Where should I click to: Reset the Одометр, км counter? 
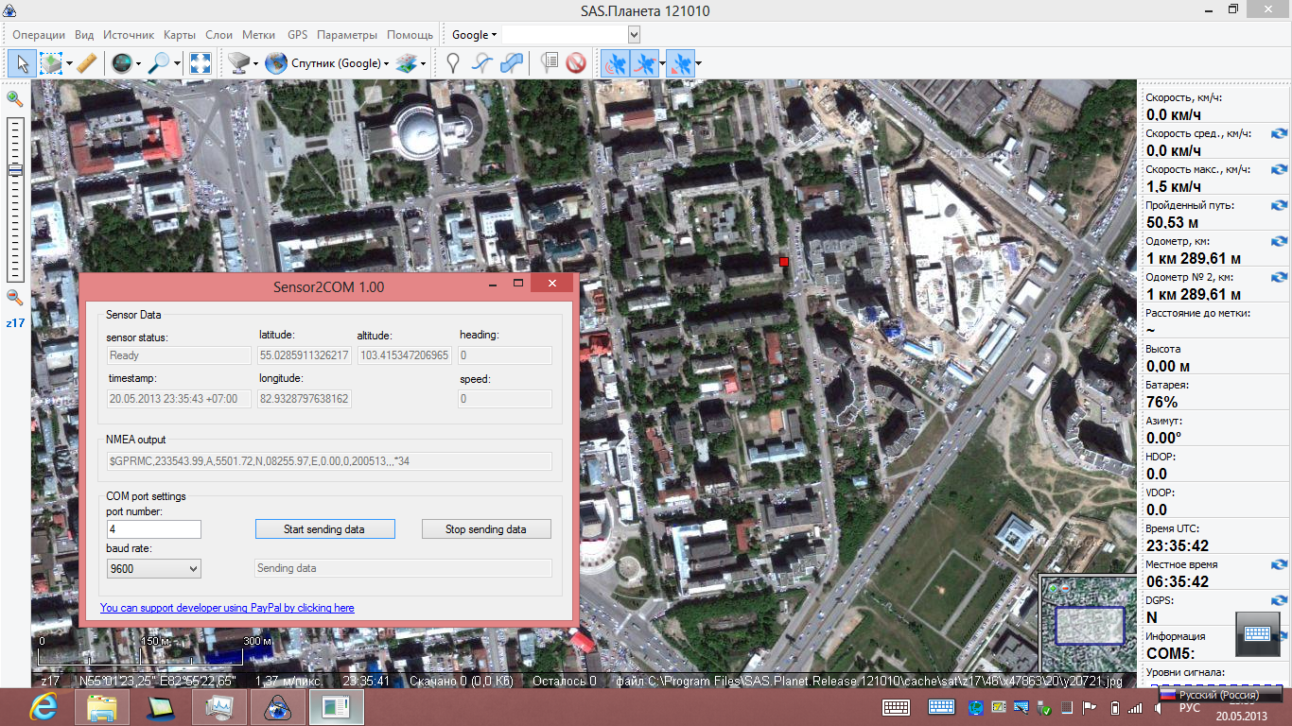[x=1279, y=241]
